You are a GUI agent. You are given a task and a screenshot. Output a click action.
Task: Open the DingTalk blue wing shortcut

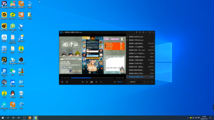point(21,27)
